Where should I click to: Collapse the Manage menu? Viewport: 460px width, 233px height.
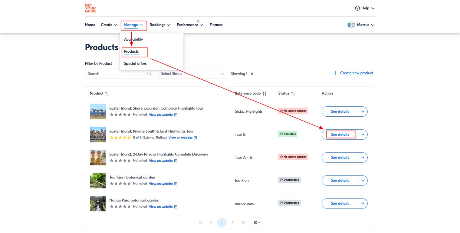click(x=133, y=25)
